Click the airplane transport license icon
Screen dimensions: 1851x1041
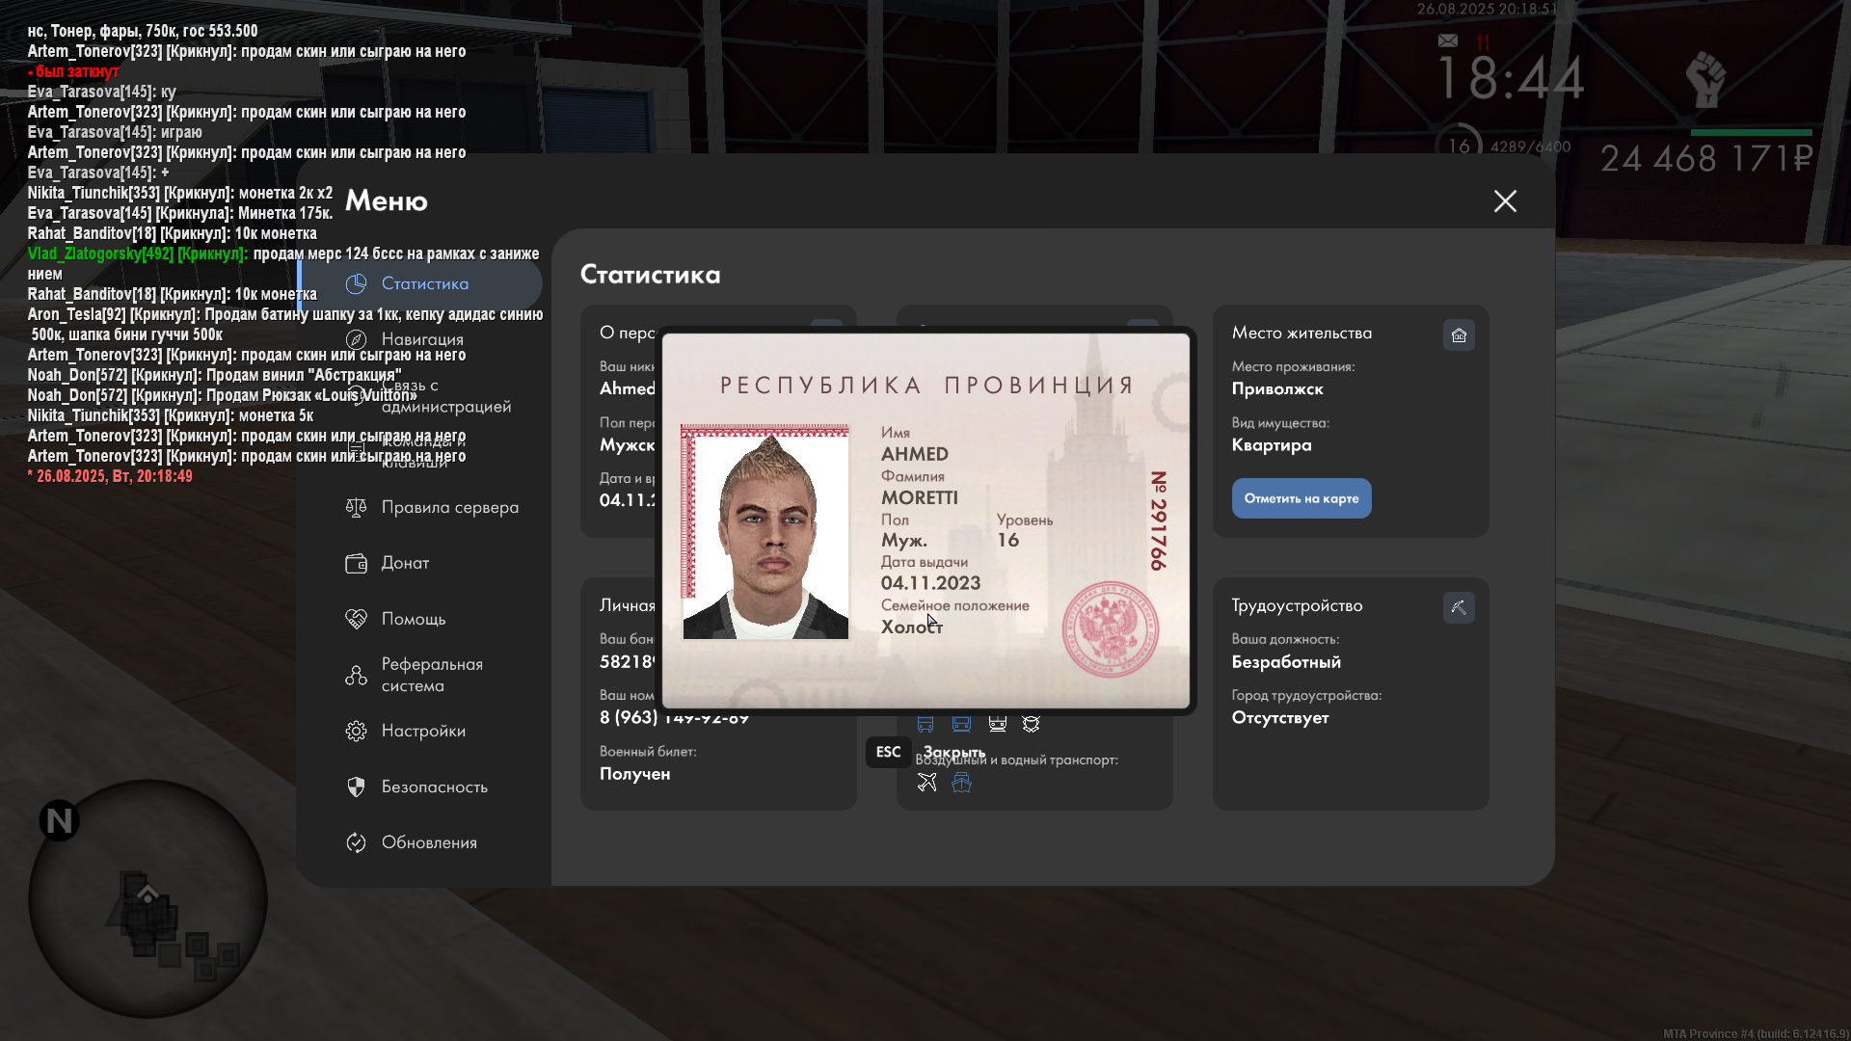[926, 783]
